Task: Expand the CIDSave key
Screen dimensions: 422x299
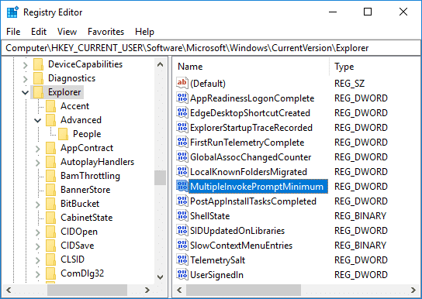Action: tap(38, 246)
